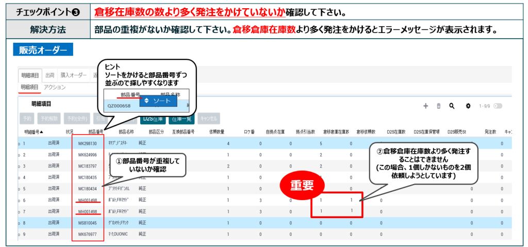Click part number MS810045 in row 8
The width and height of the screenshot is (528, 247).
pos(87,223)
